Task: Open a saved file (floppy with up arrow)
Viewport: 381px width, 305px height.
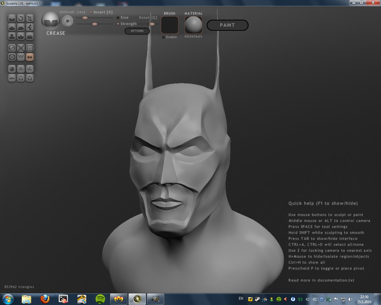Action: (21, 78)
